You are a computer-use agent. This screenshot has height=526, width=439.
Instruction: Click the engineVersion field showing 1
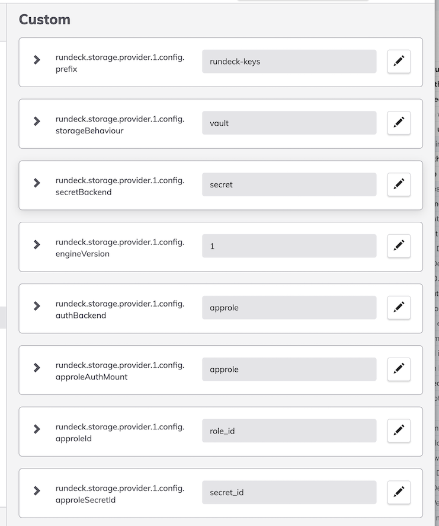pyautogui.click(x=289, y=246)
